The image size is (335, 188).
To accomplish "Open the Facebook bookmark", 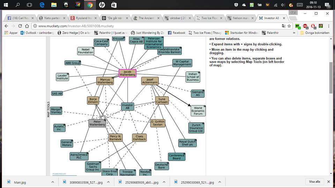I will coord(177,33).
